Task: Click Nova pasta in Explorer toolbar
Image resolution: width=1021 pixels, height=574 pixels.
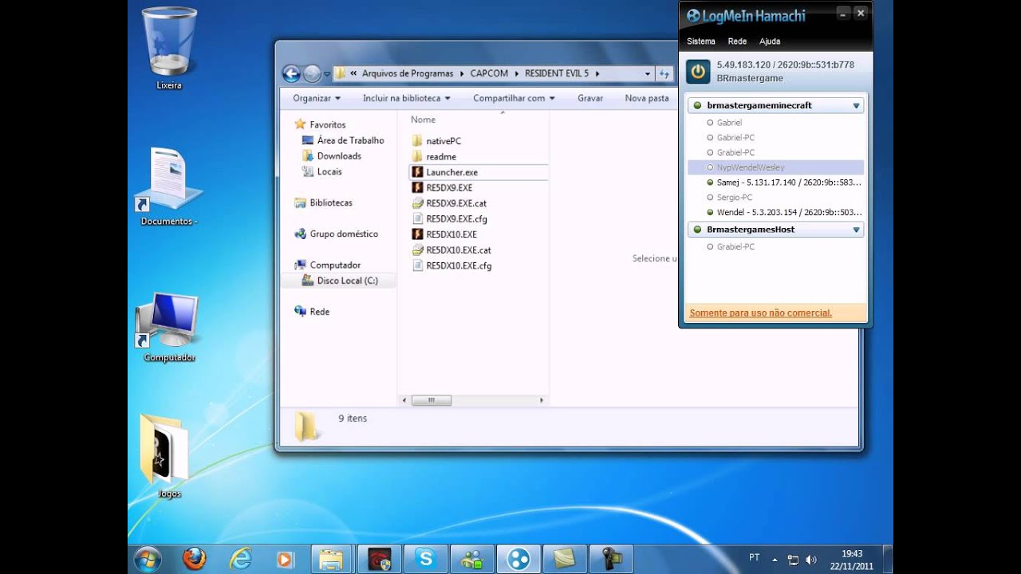Action: [647, 98]
